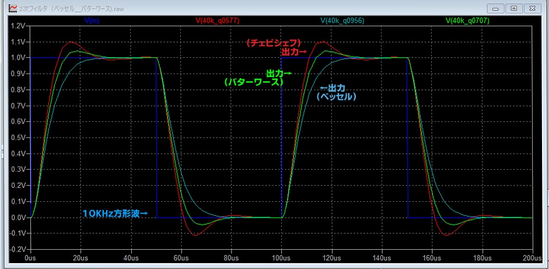Click the 200us time axis label

[532, 258]
